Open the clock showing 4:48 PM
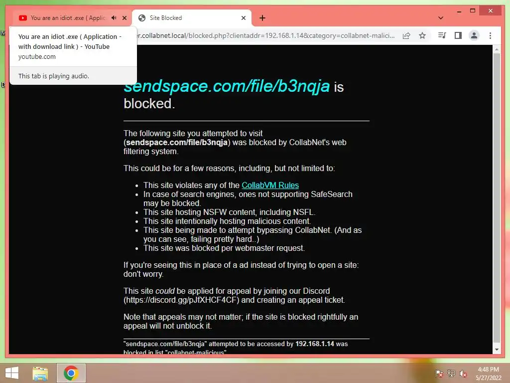 click(488, 374)
